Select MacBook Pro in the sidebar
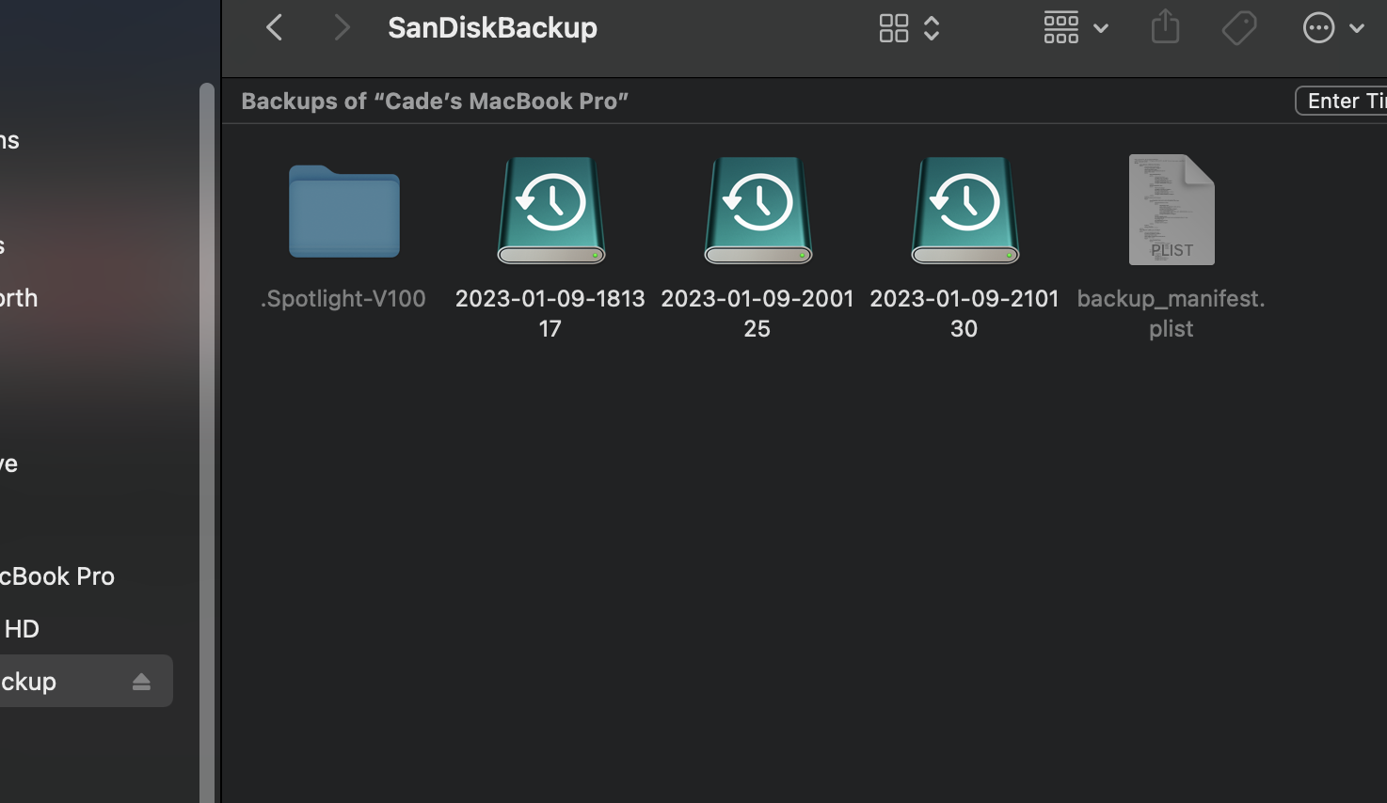The width and height of the screenshot is (1387, 803). point(56,575)
